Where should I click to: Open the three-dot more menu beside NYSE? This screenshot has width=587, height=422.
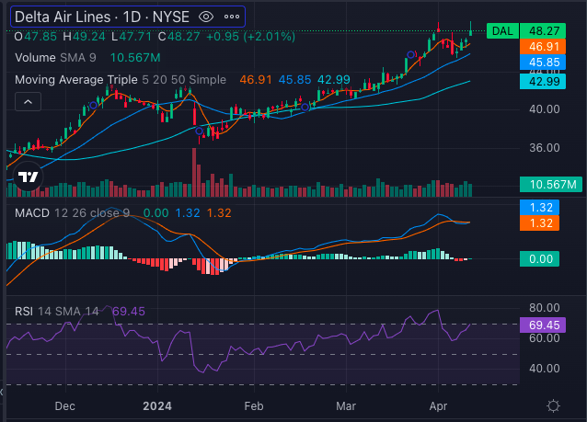[x=232, y=17]
